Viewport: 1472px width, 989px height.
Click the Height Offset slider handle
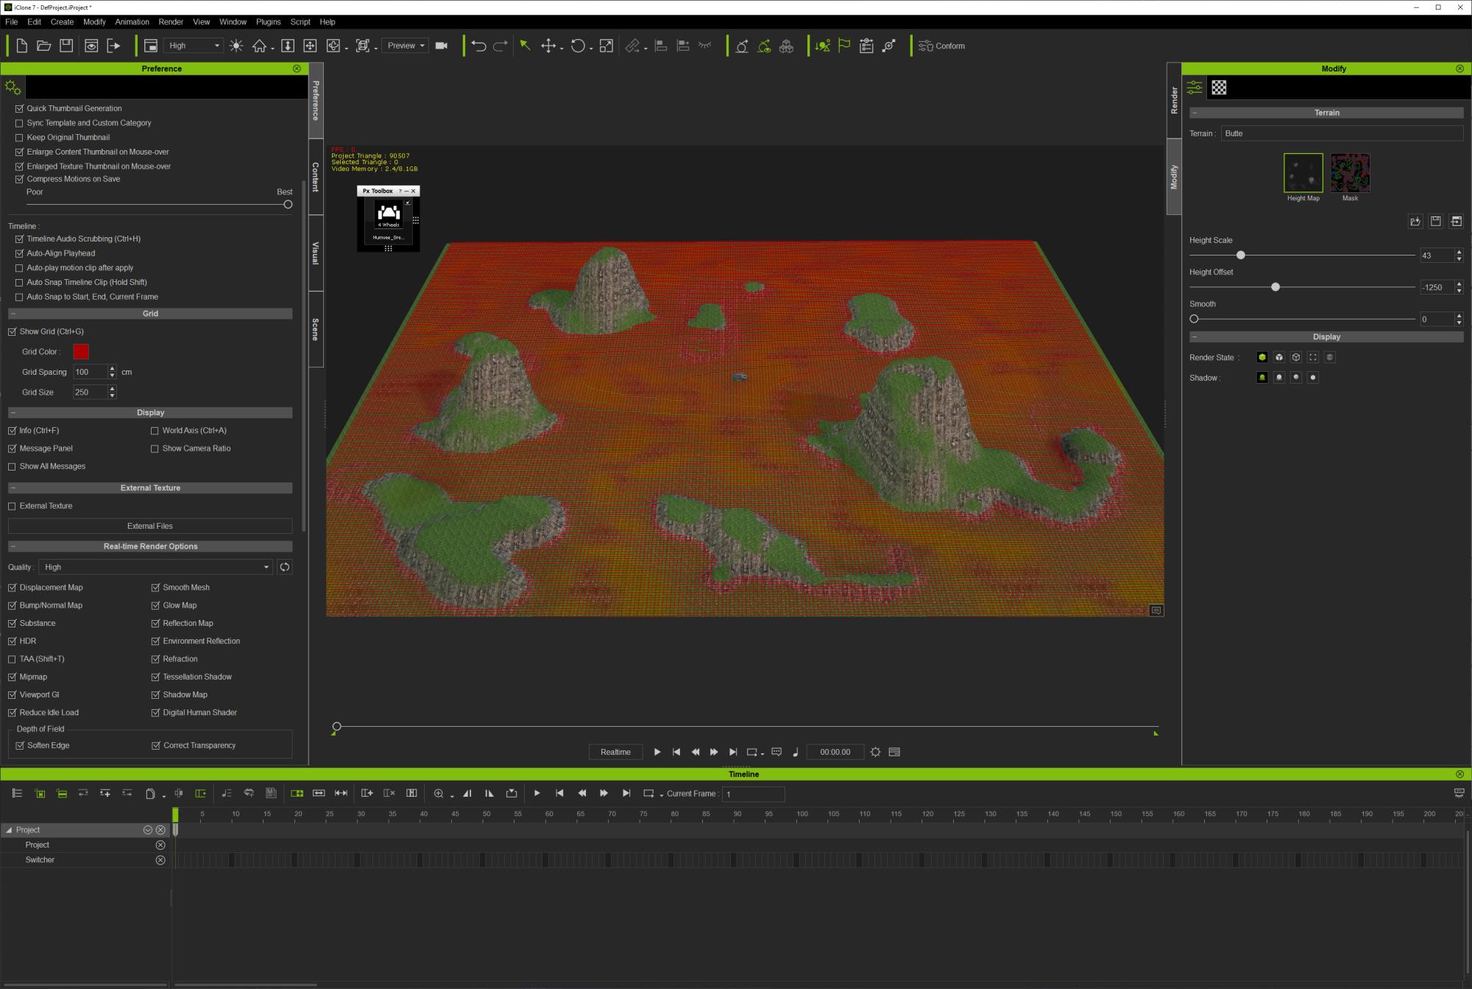pyautogui.click(x=1275, y=287)
